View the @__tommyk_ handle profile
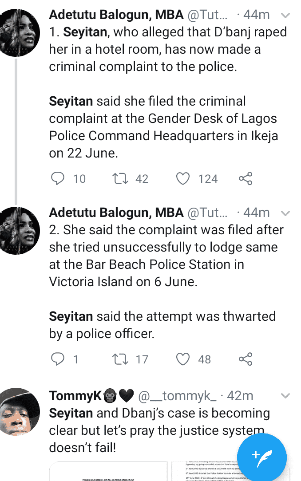 (x=177, y=396)
